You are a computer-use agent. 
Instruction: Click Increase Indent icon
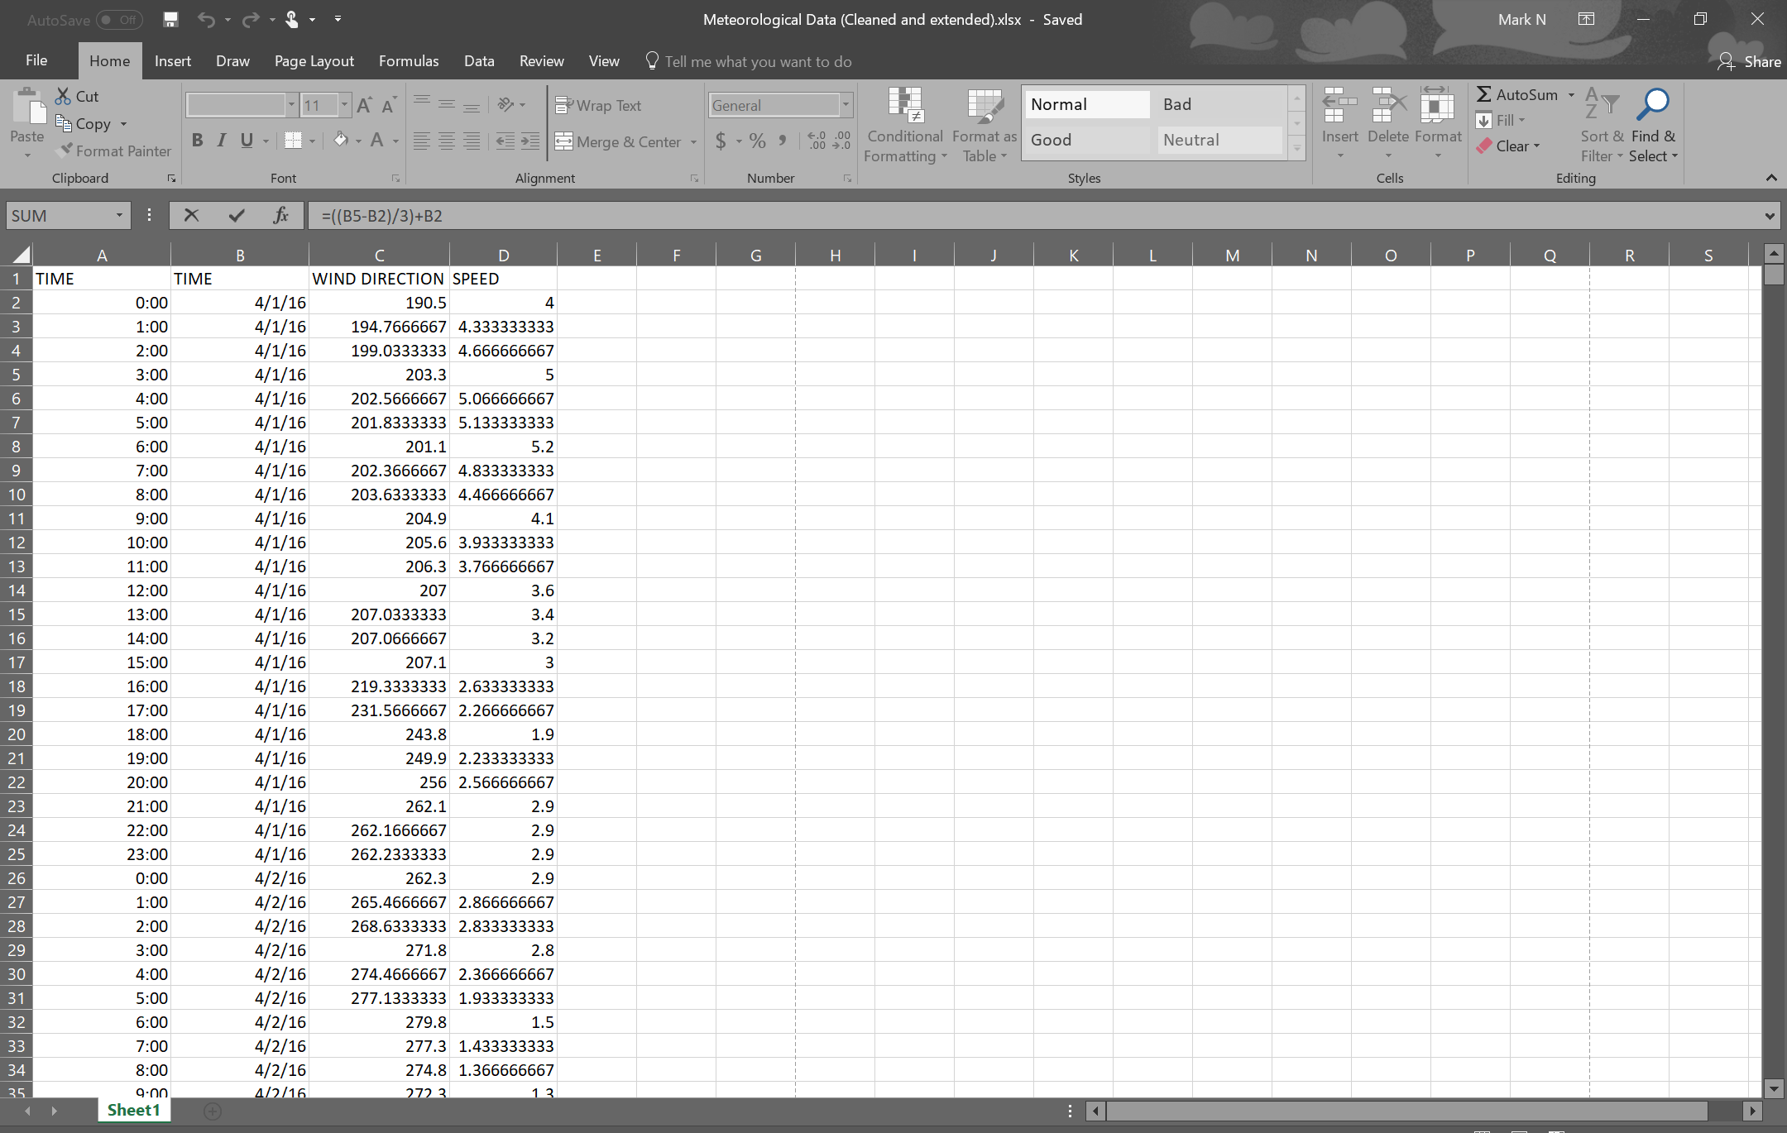pyautogui.click(x=530, y=141)
